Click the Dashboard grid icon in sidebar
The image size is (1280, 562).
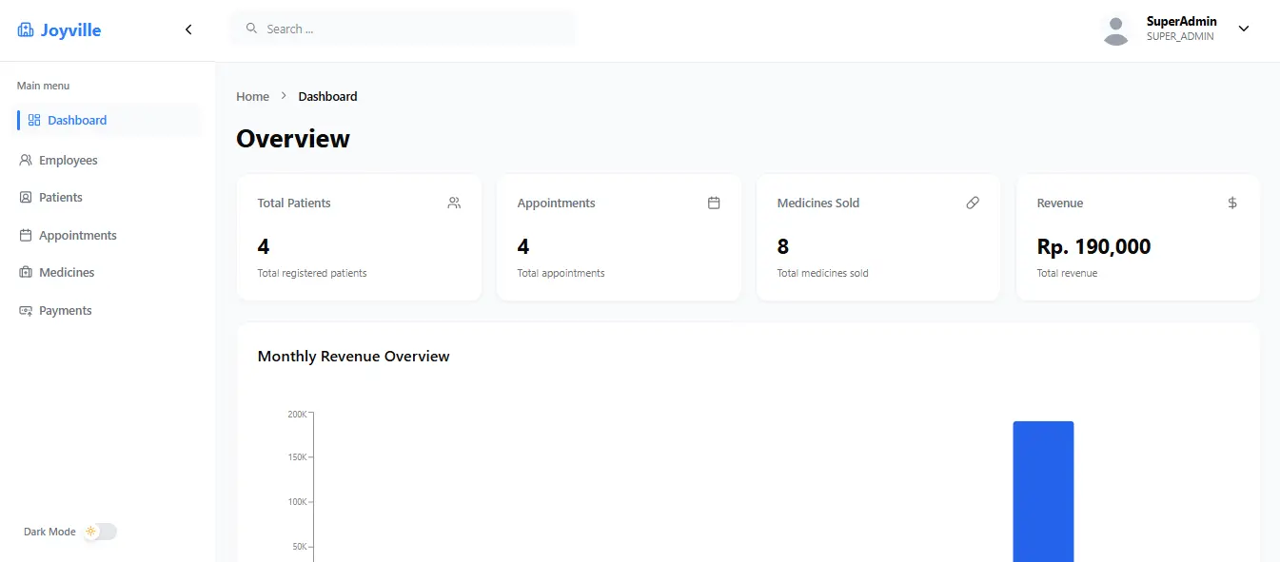pos(34,121)
